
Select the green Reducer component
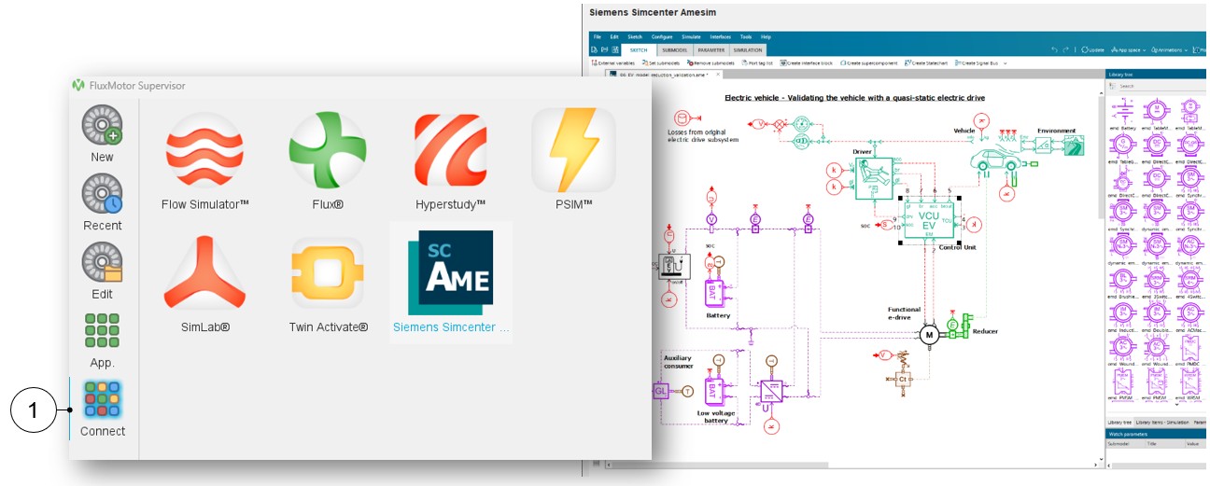click(x=958, y=326)
